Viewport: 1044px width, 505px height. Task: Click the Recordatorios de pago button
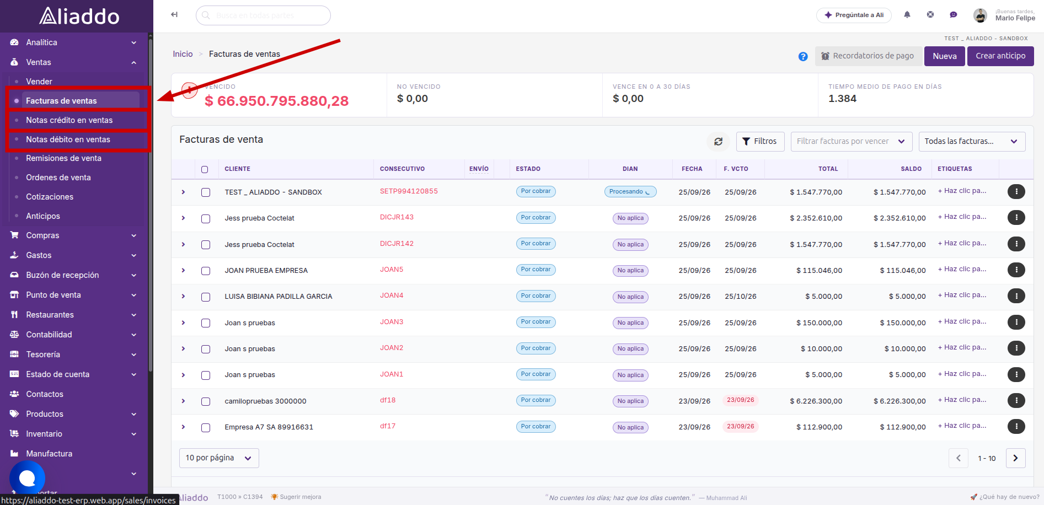coord(868,56)
